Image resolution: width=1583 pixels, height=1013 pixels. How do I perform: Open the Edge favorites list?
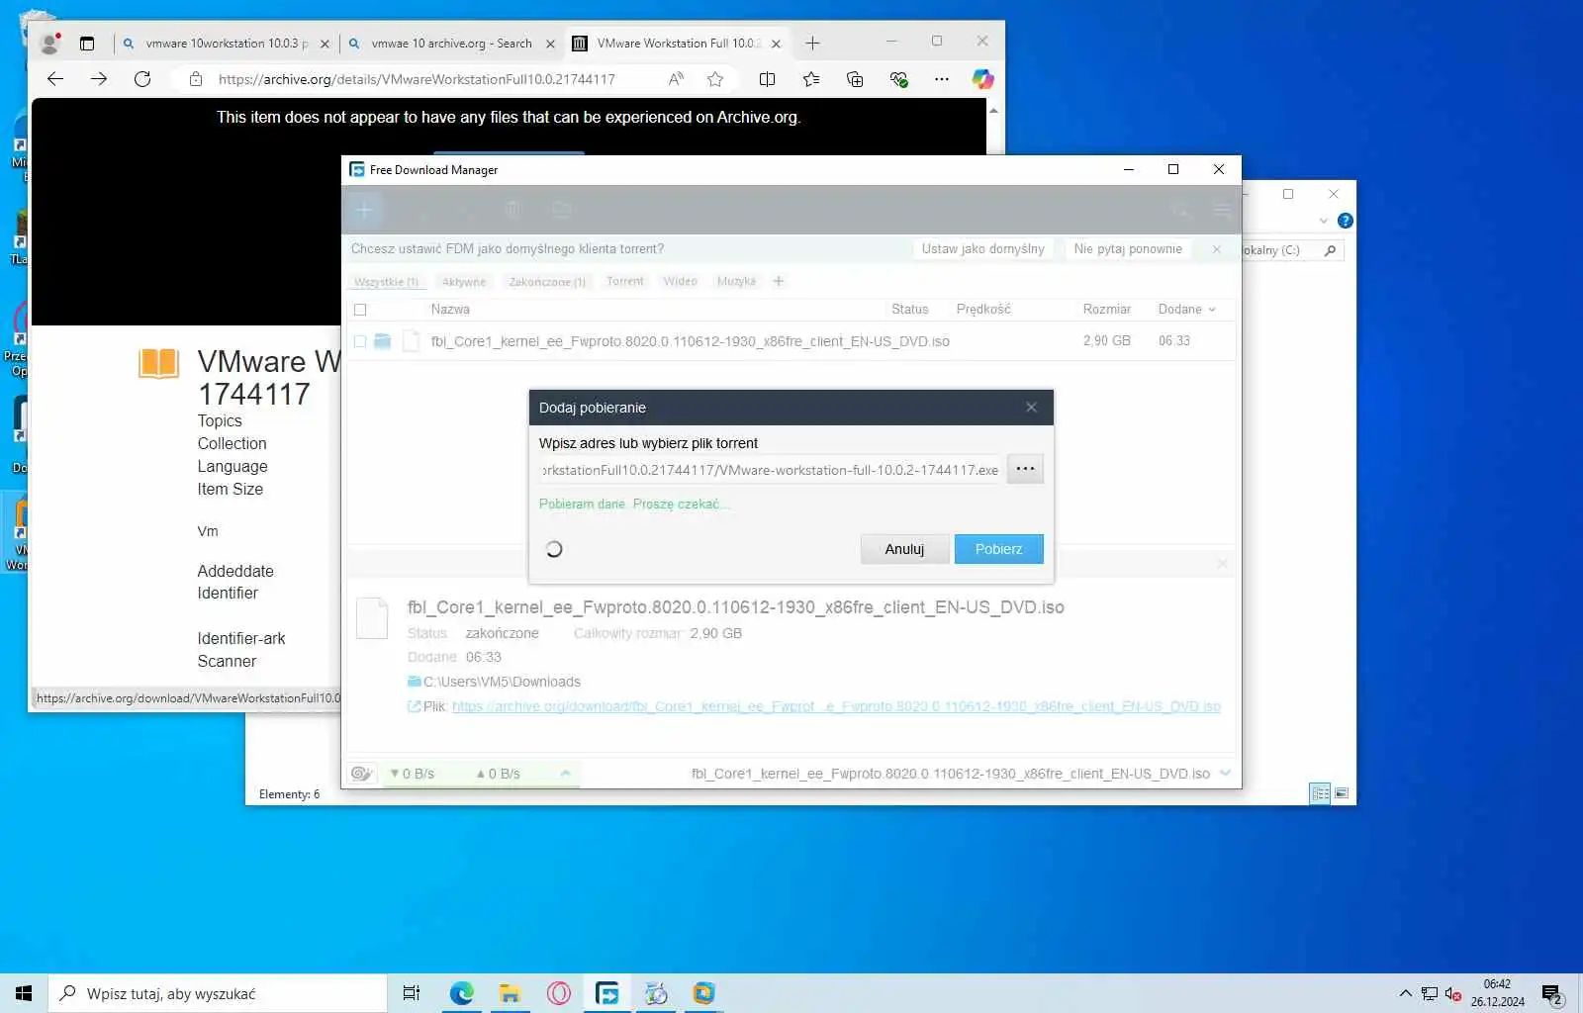click(811, 79)
